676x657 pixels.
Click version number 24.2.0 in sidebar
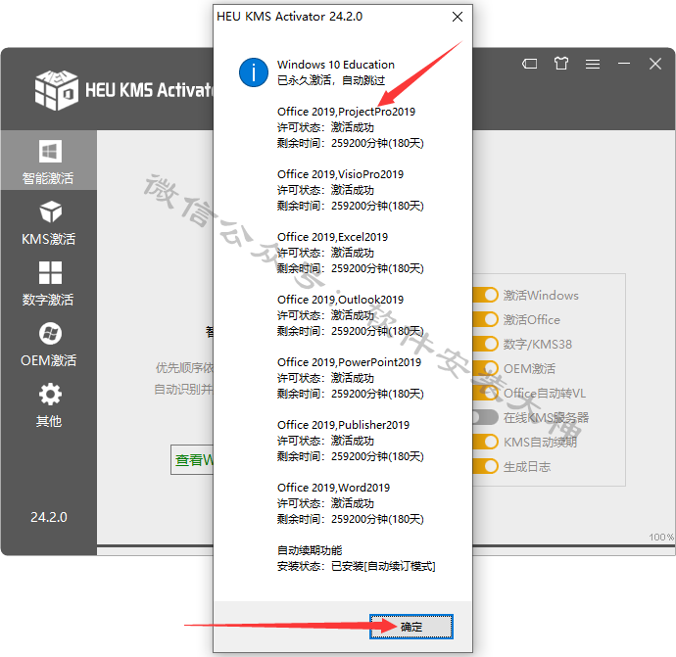tap(49, 517)
